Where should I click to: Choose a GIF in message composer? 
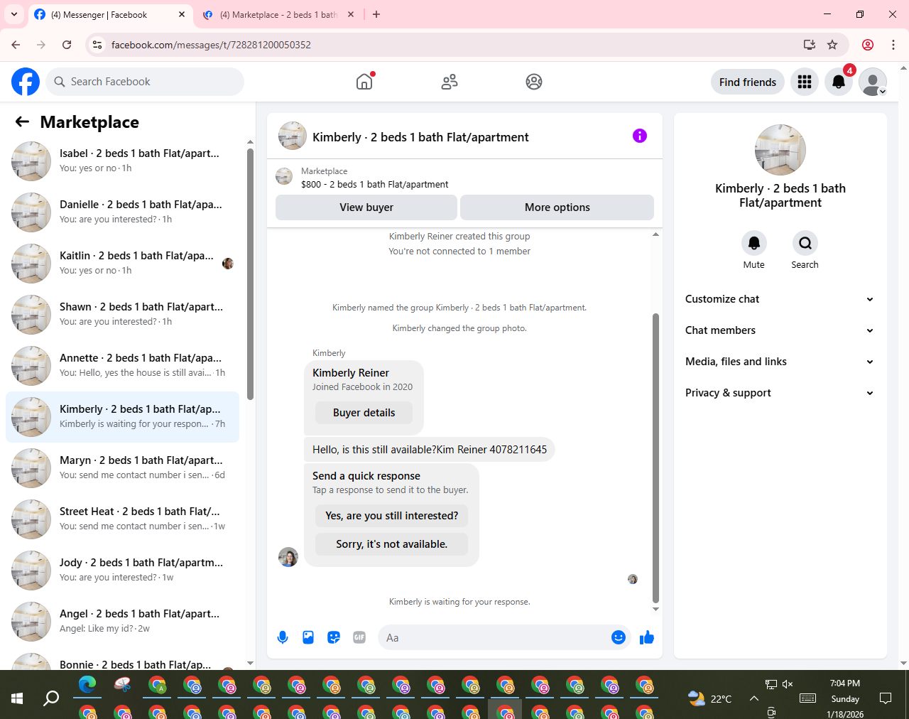pos(359,637)
